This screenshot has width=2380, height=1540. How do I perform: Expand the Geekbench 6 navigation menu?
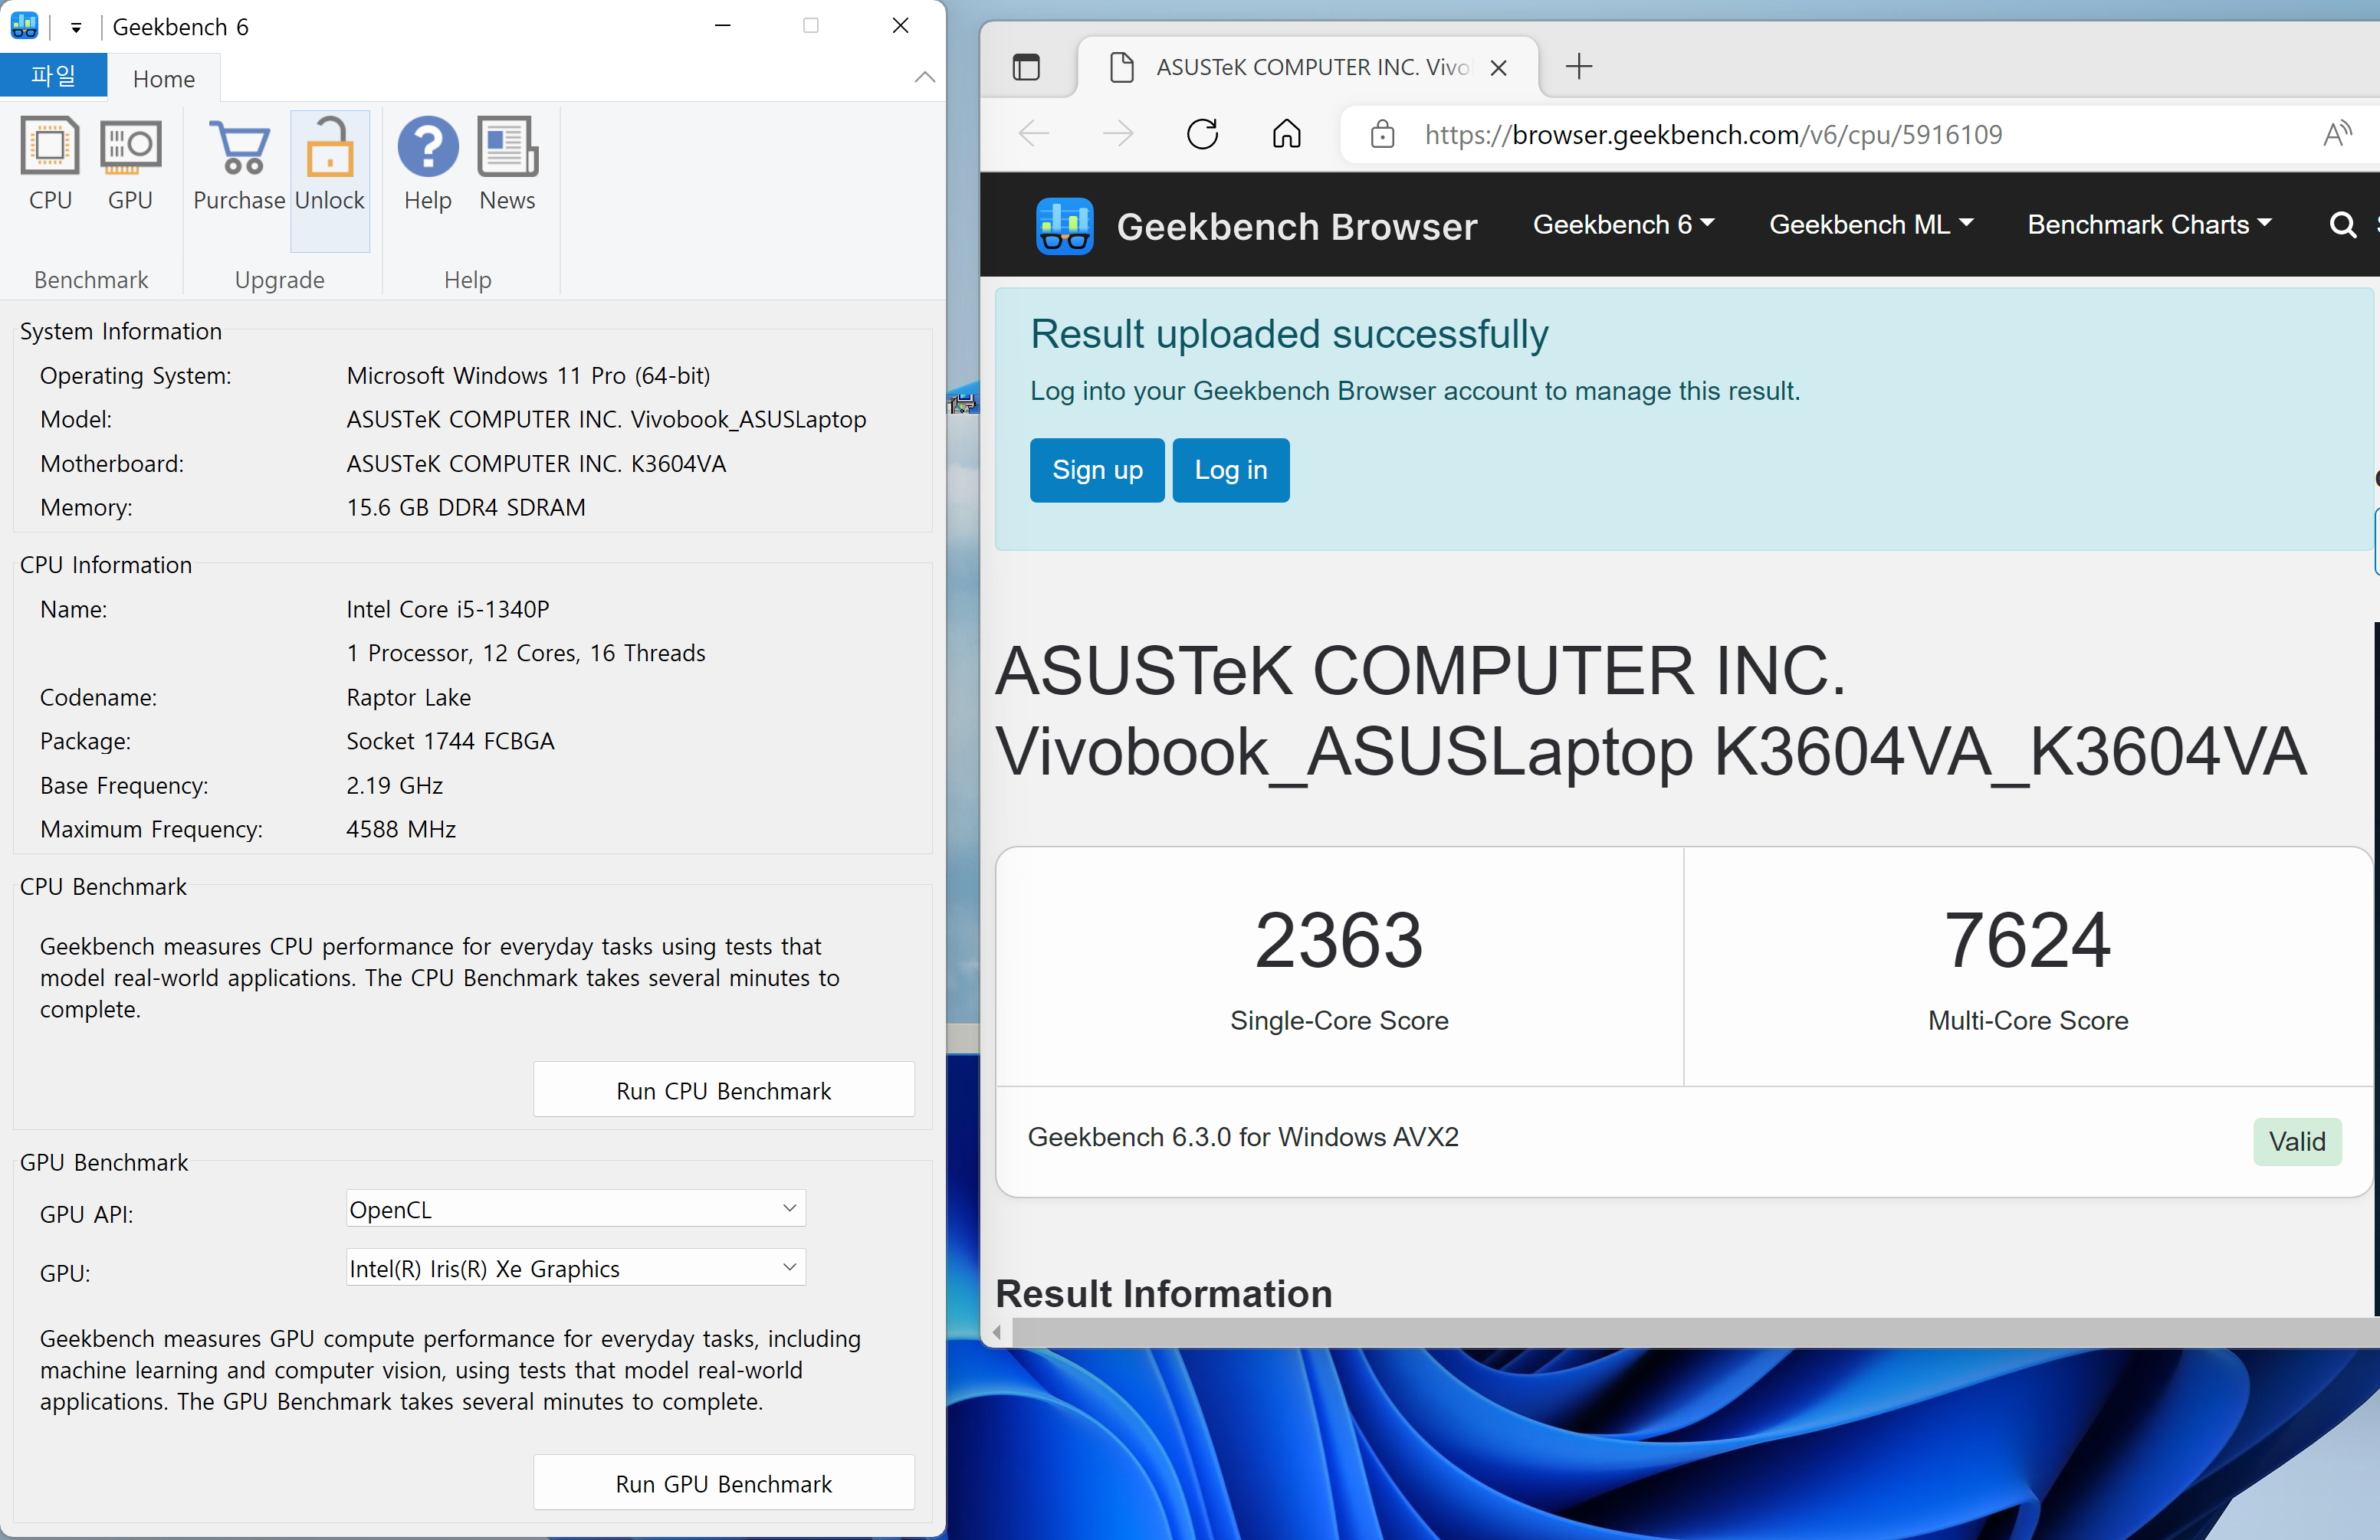tap(1623, 224)
